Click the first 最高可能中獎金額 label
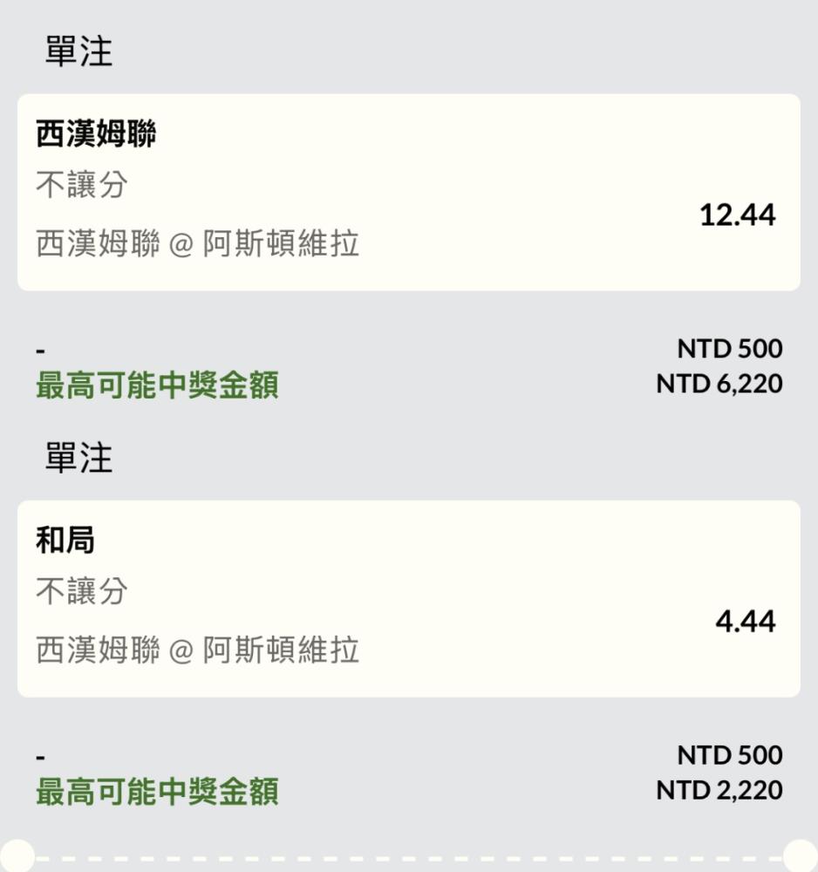The height and width of the screenshot is (872, 818). coord(157,385)
